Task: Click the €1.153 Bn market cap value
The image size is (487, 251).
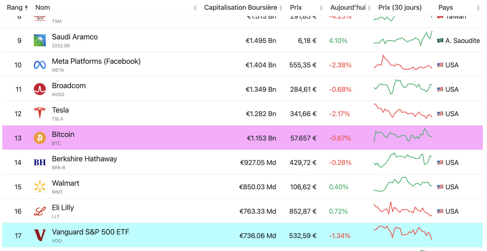Action: pos(261,138)
